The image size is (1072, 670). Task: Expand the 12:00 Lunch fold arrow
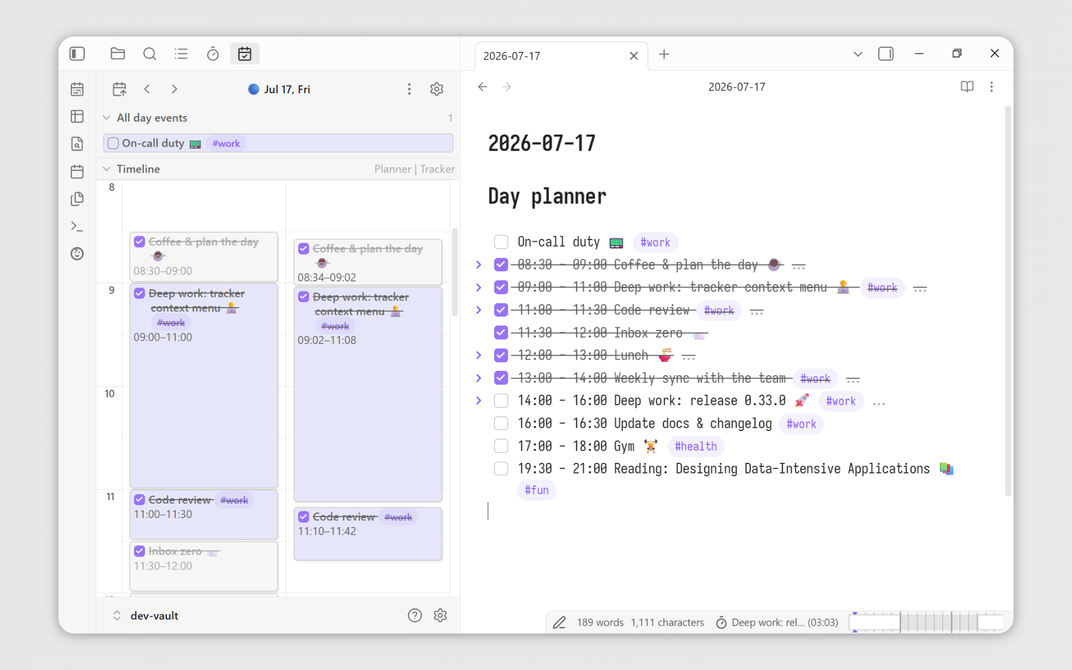(478, 355)
